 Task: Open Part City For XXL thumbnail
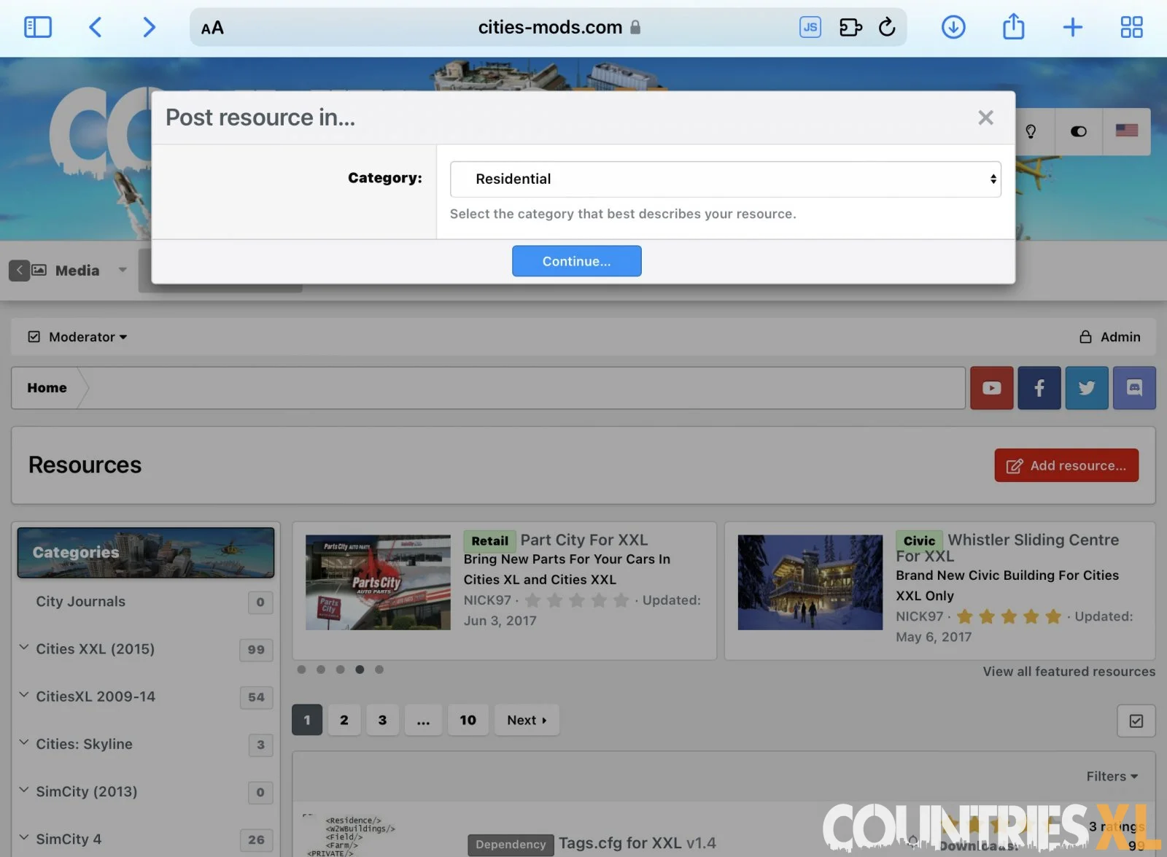[378, 583]
